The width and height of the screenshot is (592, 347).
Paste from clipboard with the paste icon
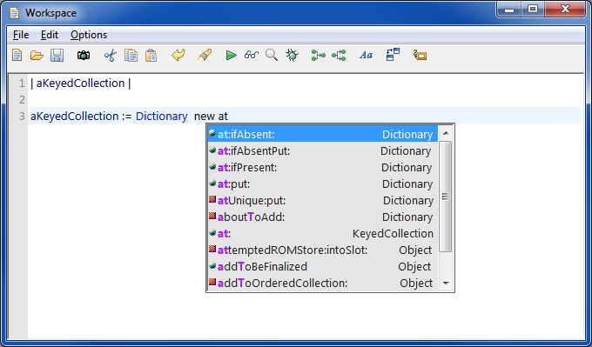(151, 56)
